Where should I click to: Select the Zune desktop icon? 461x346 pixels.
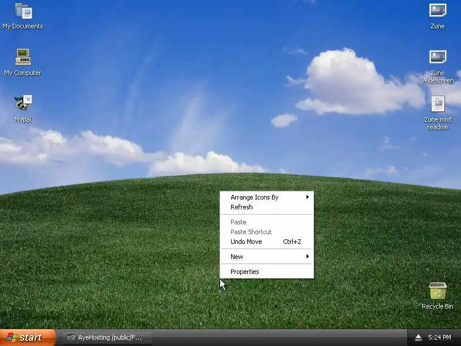pos(437,16)
